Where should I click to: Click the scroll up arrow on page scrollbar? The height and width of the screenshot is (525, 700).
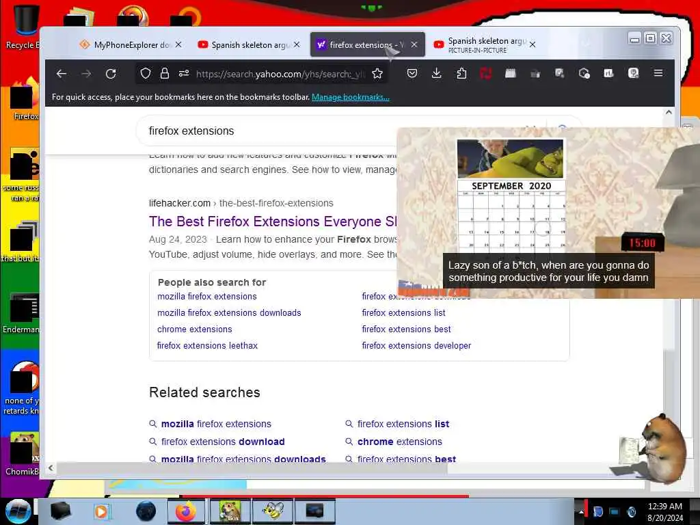pos(669,112)
